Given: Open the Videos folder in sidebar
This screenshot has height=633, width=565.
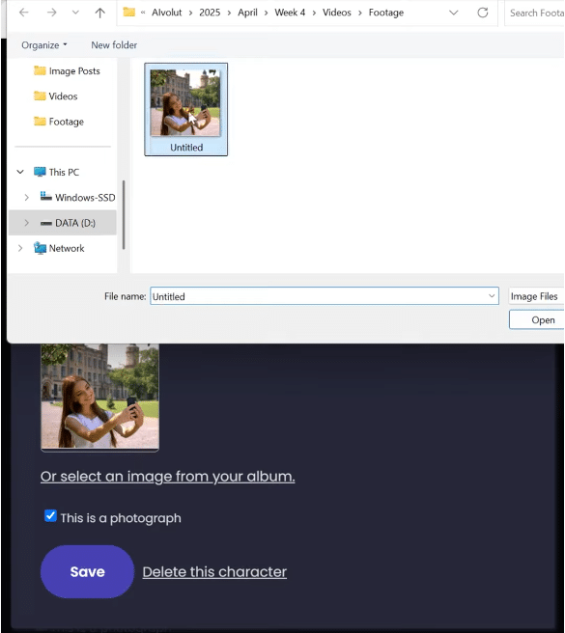Looking at the screenshot, I should (56, 96).
